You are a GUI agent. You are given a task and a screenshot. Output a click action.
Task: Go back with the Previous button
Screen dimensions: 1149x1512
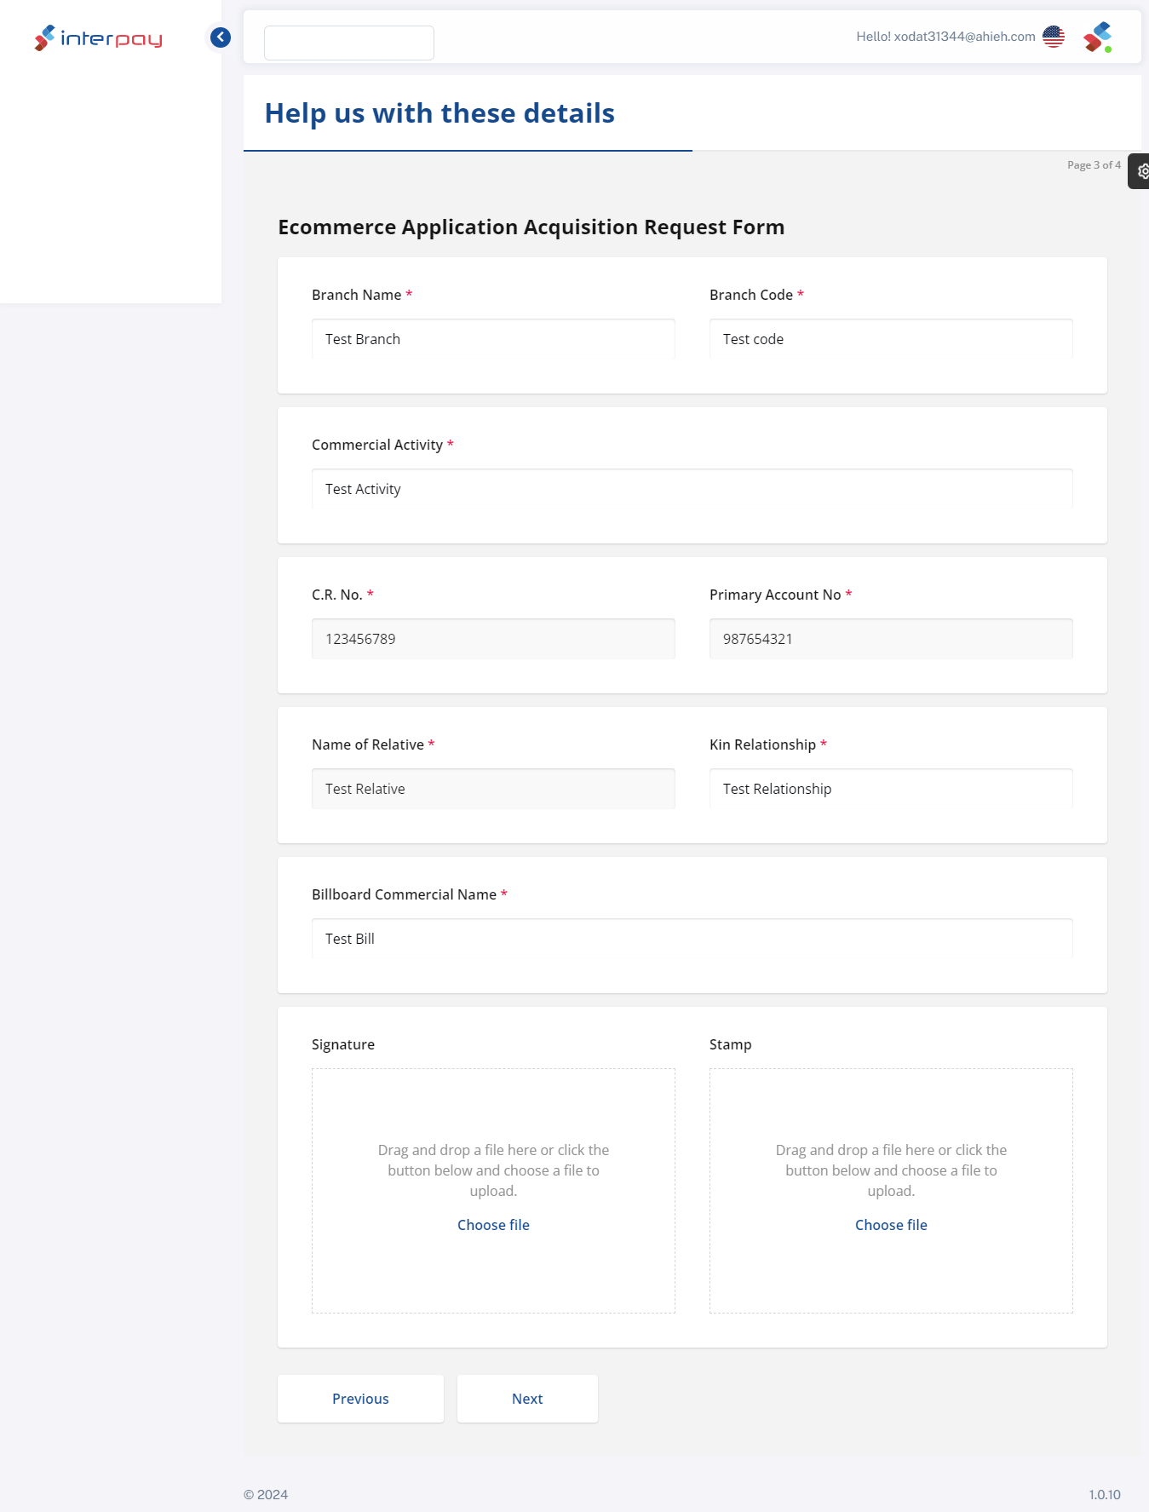point(360,1399)
